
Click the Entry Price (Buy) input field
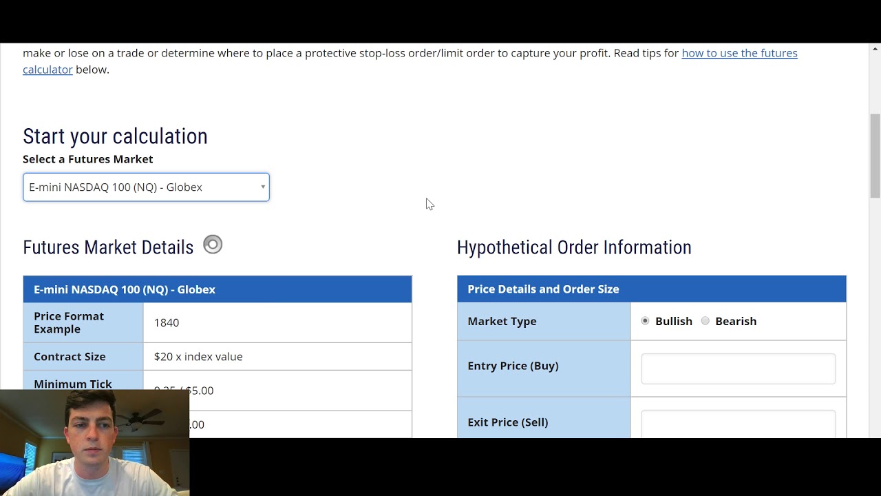tap(738, 369)
